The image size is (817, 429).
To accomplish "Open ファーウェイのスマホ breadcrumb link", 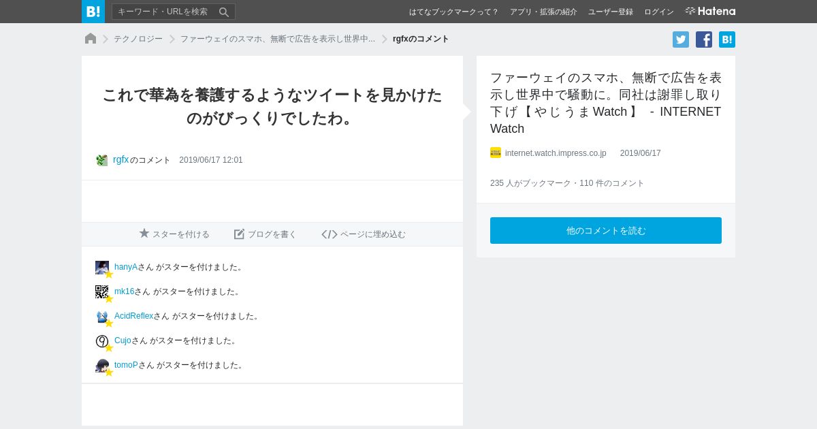I will (x=278, y=39).
